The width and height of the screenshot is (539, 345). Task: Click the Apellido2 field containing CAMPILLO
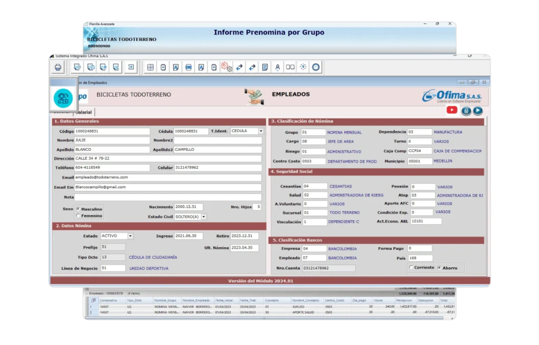(x=218, y=149)
